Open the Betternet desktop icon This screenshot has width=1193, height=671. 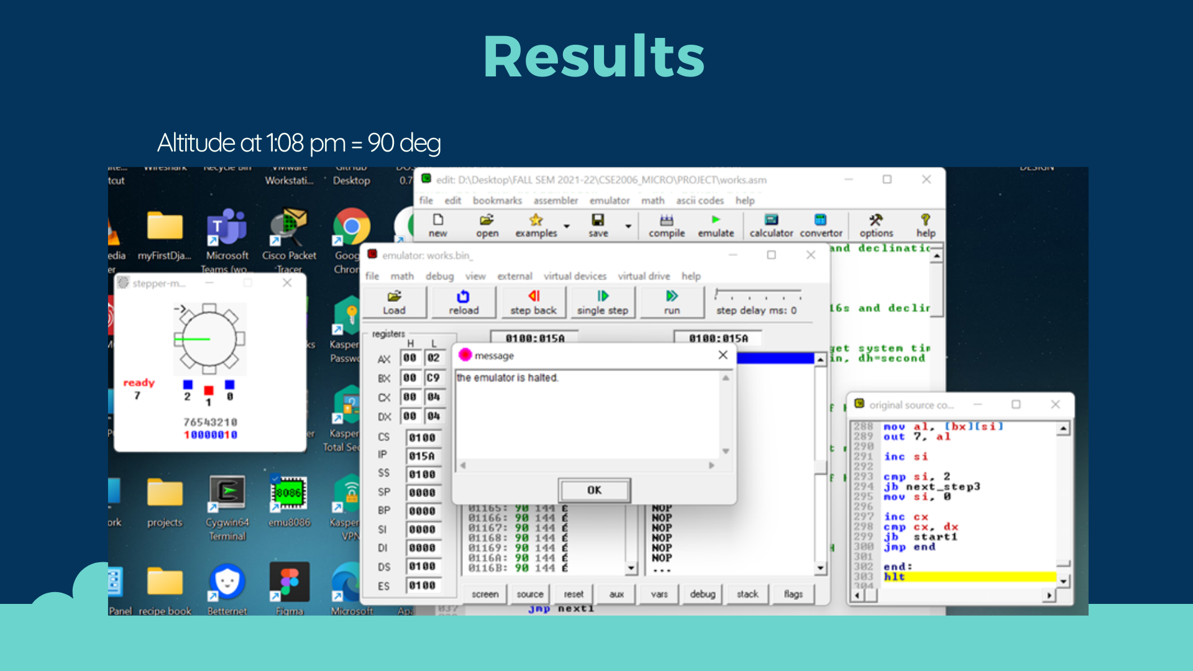tap(227, 589)
